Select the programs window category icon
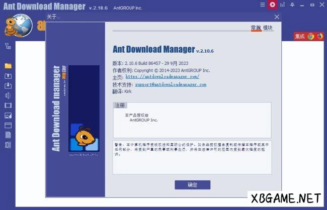This screenshot has width=327, height=210. tap(8, 125)
